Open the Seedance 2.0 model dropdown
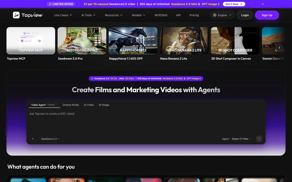The width and height of the screenshot is (292, 182). 50,139
